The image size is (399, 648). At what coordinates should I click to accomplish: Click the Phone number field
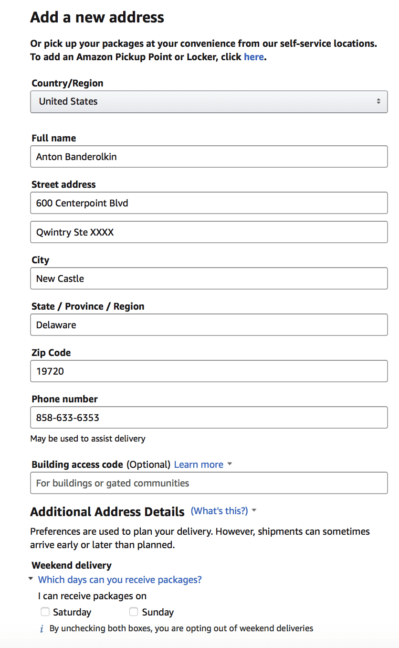pyautogui.click(x=209, y=418)
